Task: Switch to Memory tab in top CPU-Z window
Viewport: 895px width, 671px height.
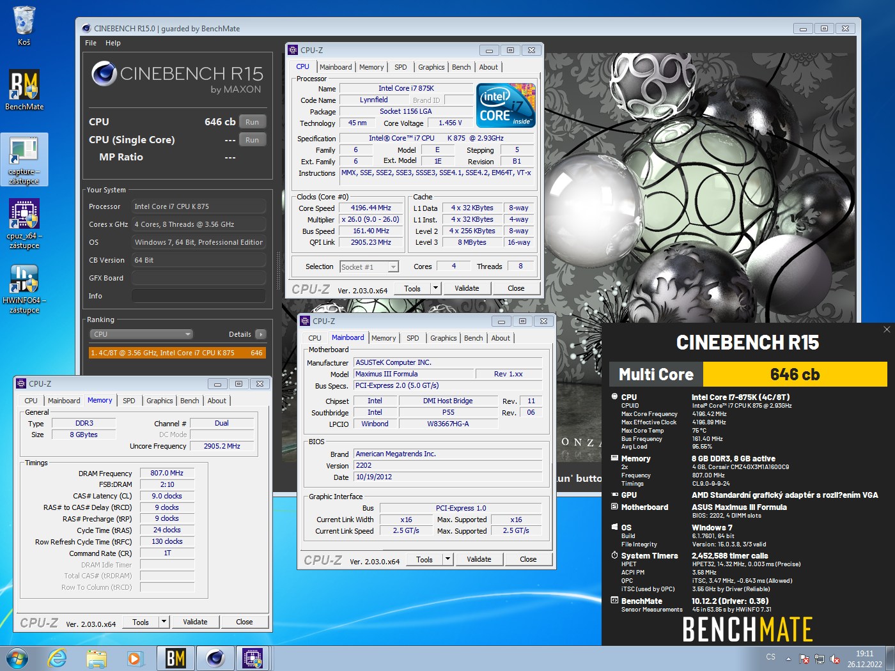Action: click(371, 67)
